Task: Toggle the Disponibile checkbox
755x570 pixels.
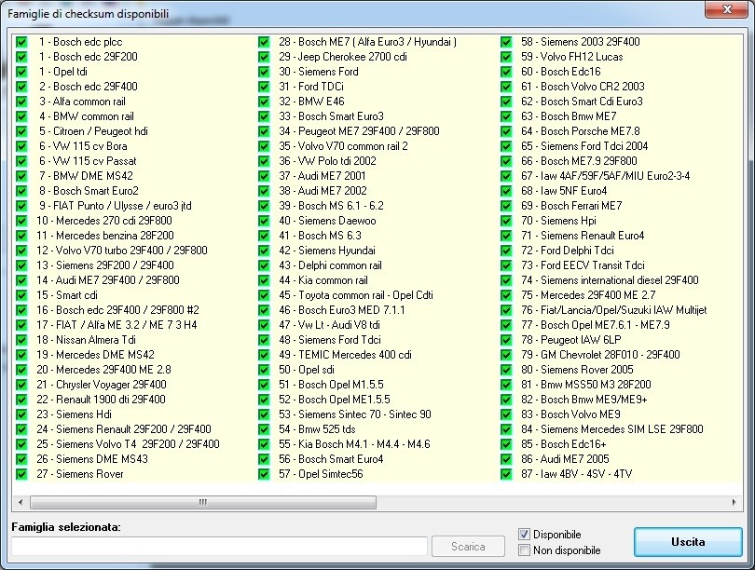Action: [524, 535]
